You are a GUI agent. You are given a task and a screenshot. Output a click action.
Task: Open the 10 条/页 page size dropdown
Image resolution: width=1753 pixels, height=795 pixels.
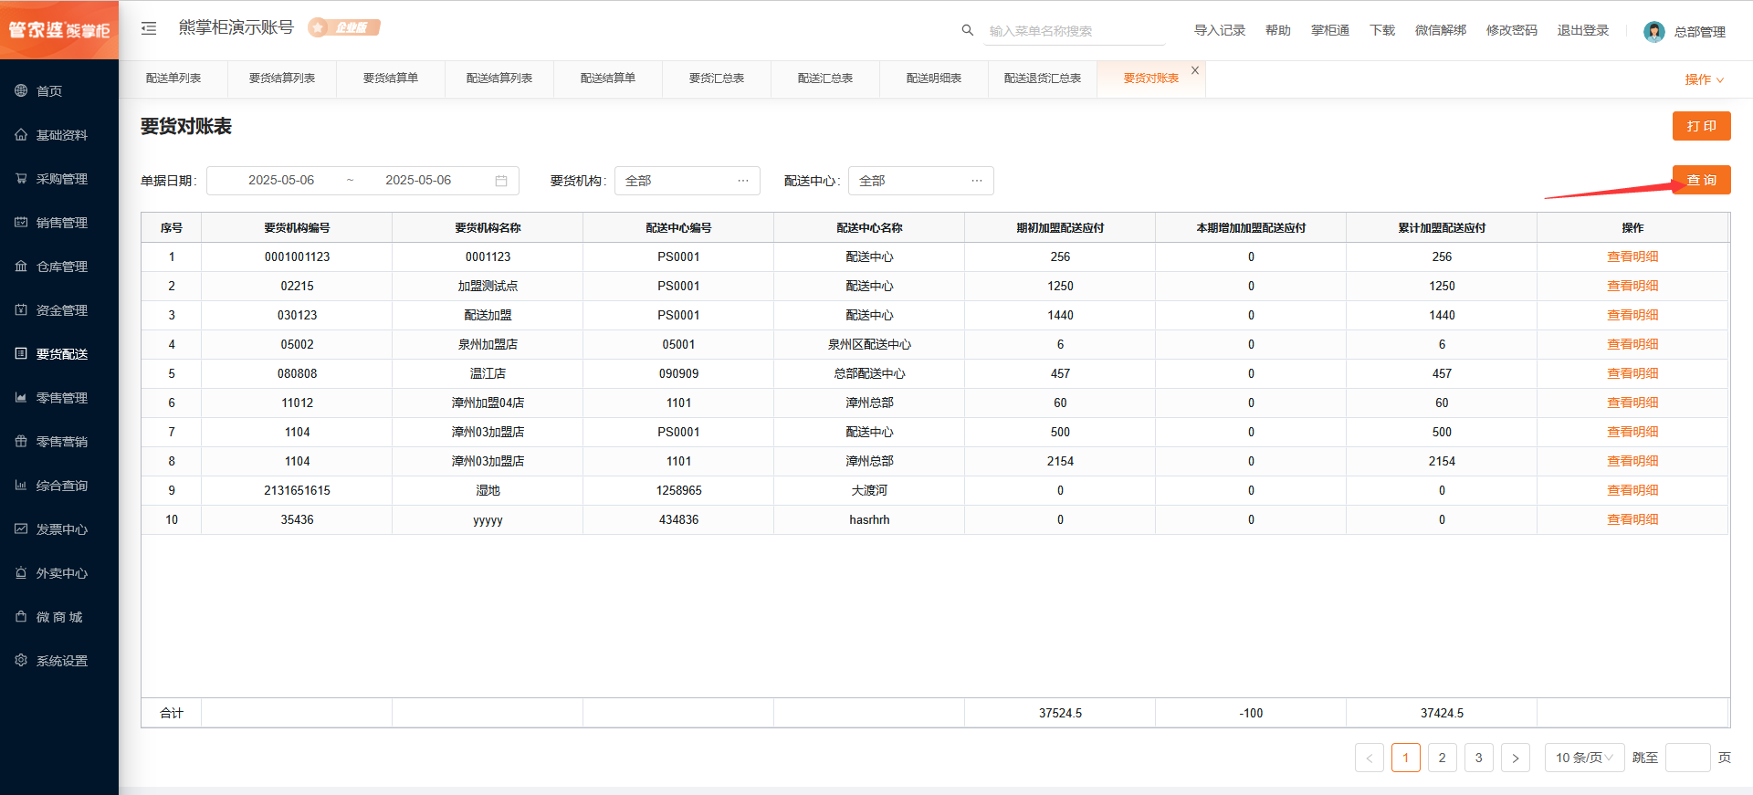1584,758
